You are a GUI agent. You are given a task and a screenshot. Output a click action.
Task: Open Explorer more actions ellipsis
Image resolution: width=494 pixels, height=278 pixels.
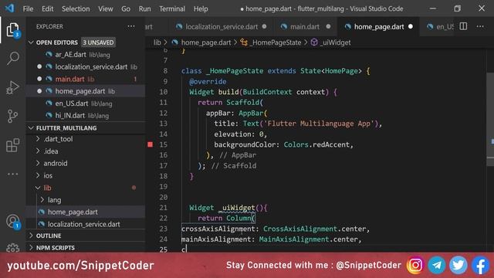pos(131,26)
